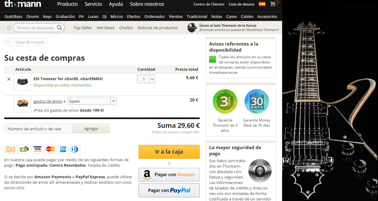Open the Guit/Bass category
This screenshot has width=378, height=201.
(14, 17)
